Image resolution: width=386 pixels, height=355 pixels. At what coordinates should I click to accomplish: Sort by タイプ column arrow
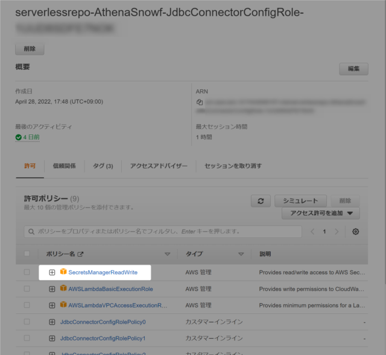(241, 254)
